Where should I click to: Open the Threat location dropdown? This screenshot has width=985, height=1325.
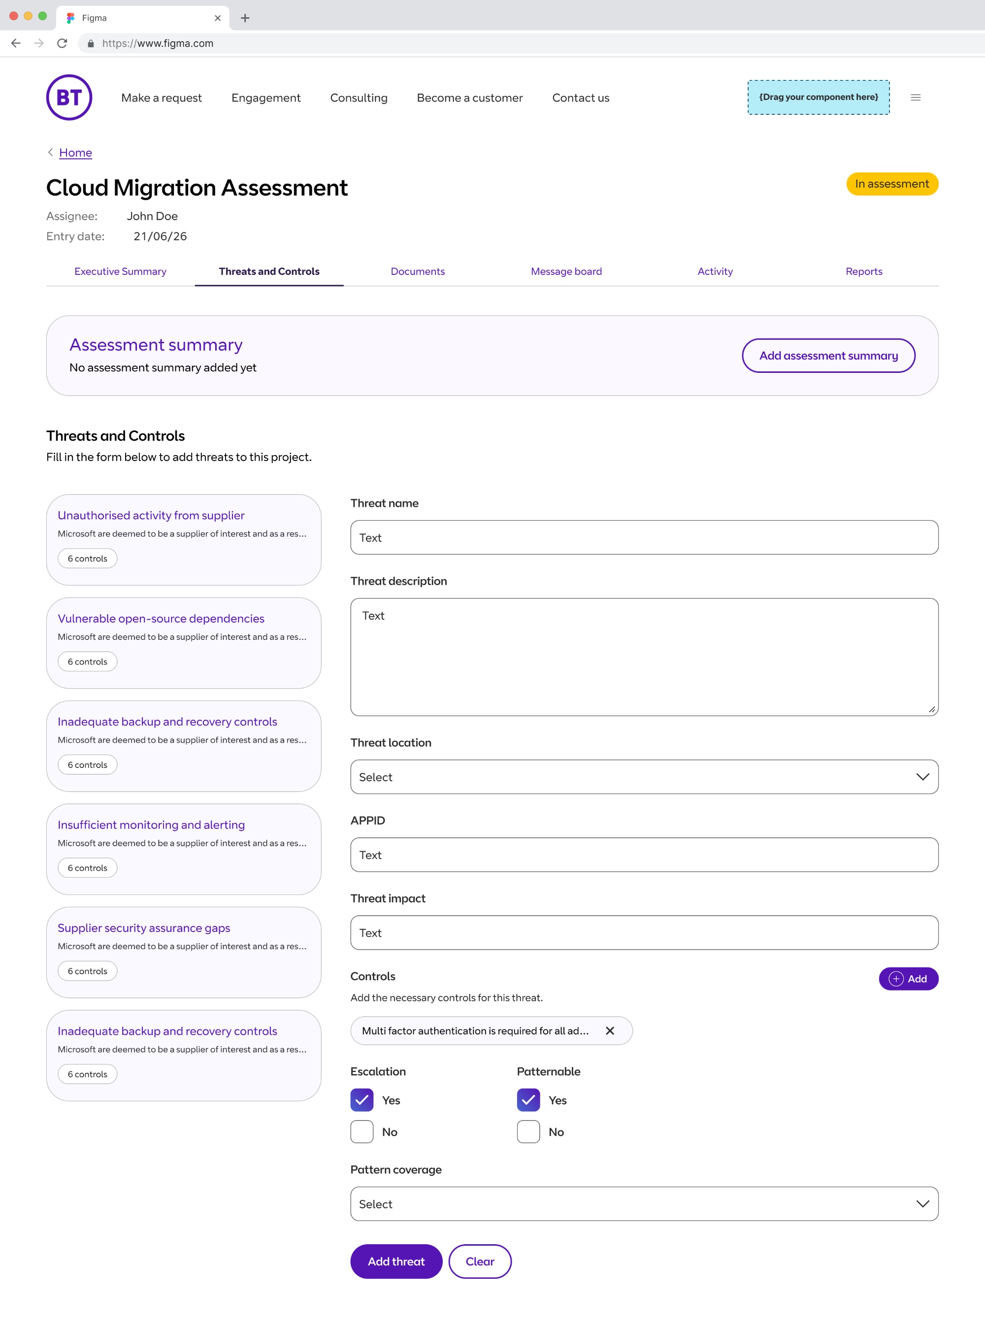tap(644, 776)
